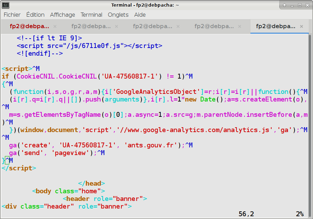Click the 'ga' string ending the analytics.js line

[x=284, y=130]
